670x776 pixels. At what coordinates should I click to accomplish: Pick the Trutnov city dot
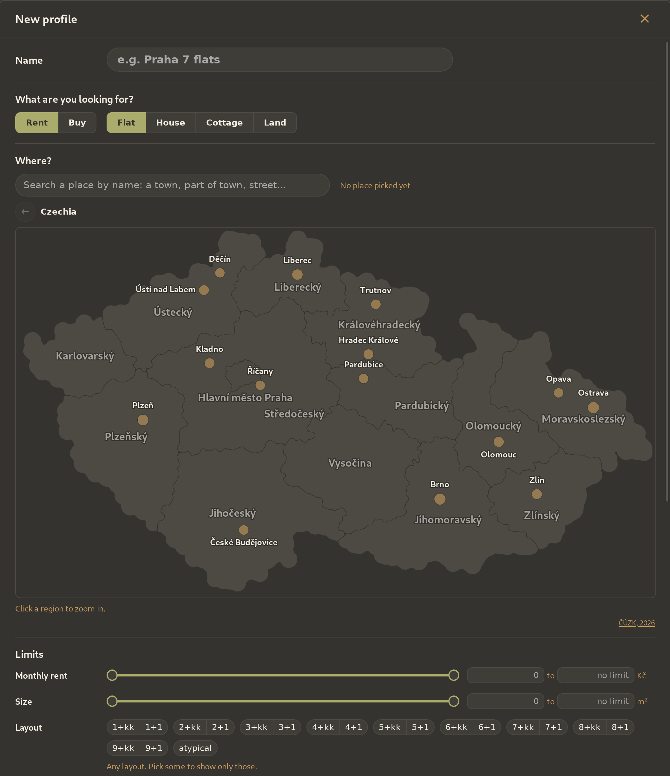(376, 304)
